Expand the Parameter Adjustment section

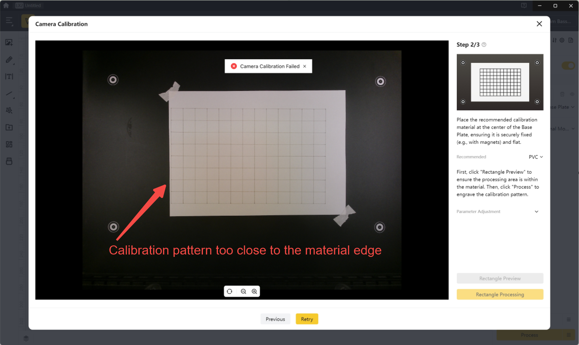tap(537, 211)
